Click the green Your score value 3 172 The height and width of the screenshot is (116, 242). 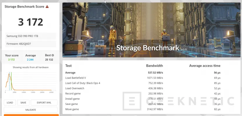(x=11, y=60)
